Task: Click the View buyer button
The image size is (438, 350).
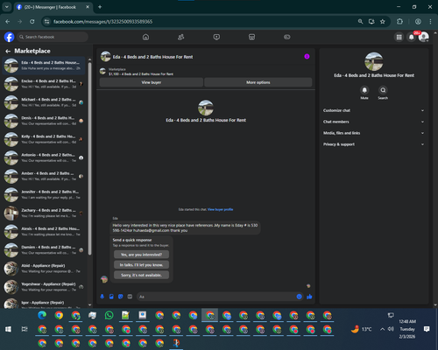Action: (152, 82)
